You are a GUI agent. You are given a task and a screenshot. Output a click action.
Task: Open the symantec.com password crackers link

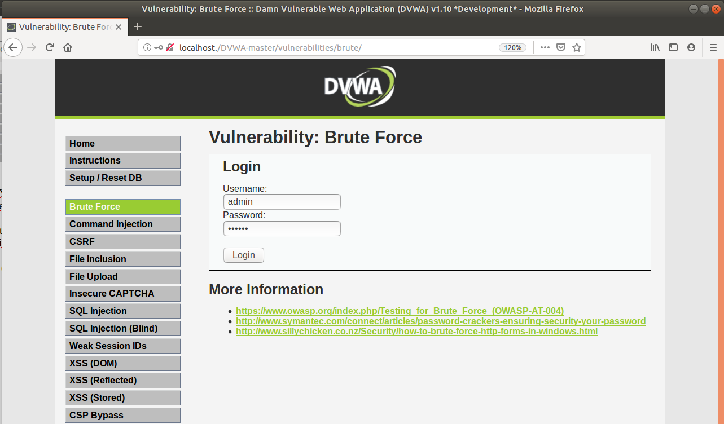(x=441, y=321)
